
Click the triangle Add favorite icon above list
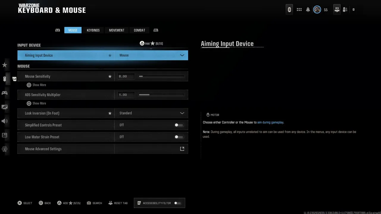point(142,43)
